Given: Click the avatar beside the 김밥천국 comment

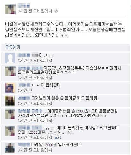Looking at the screenshot, I should tap(10, 71).
